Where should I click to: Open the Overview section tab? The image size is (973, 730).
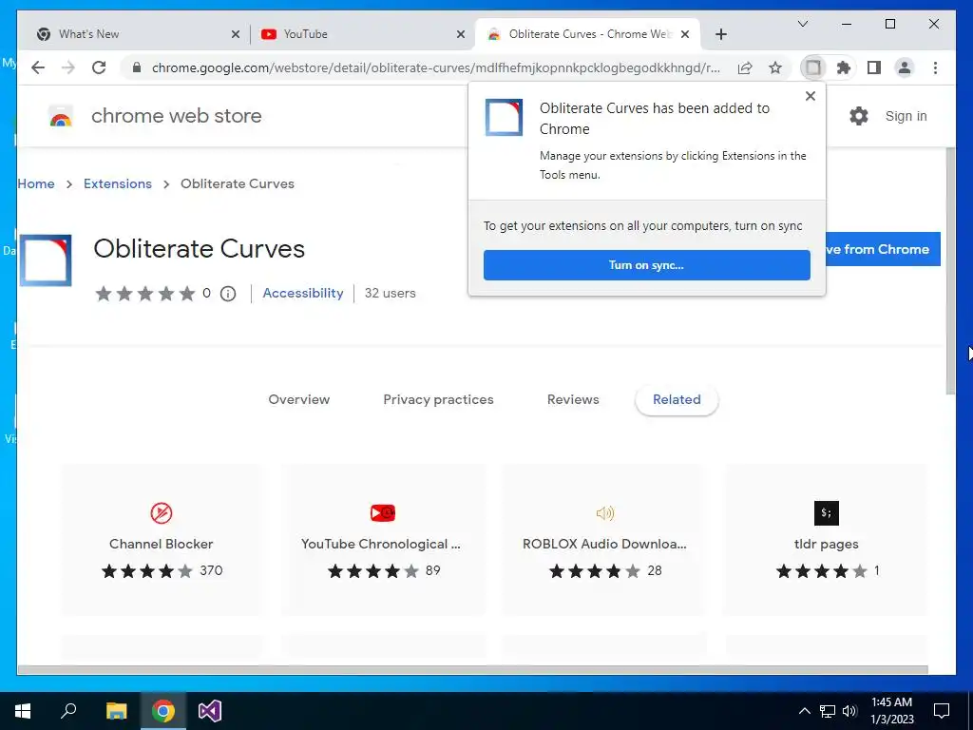pos(299,399)
